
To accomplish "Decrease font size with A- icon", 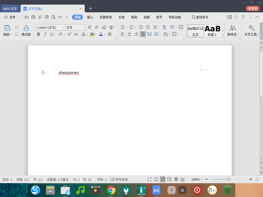I will coord(97,27).
